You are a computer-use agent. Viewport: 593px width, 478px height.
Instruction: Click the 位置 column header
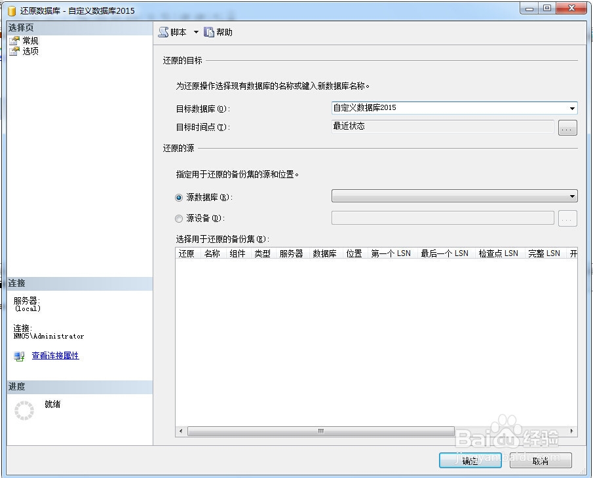pyautogui.click(x=354, y=253)
